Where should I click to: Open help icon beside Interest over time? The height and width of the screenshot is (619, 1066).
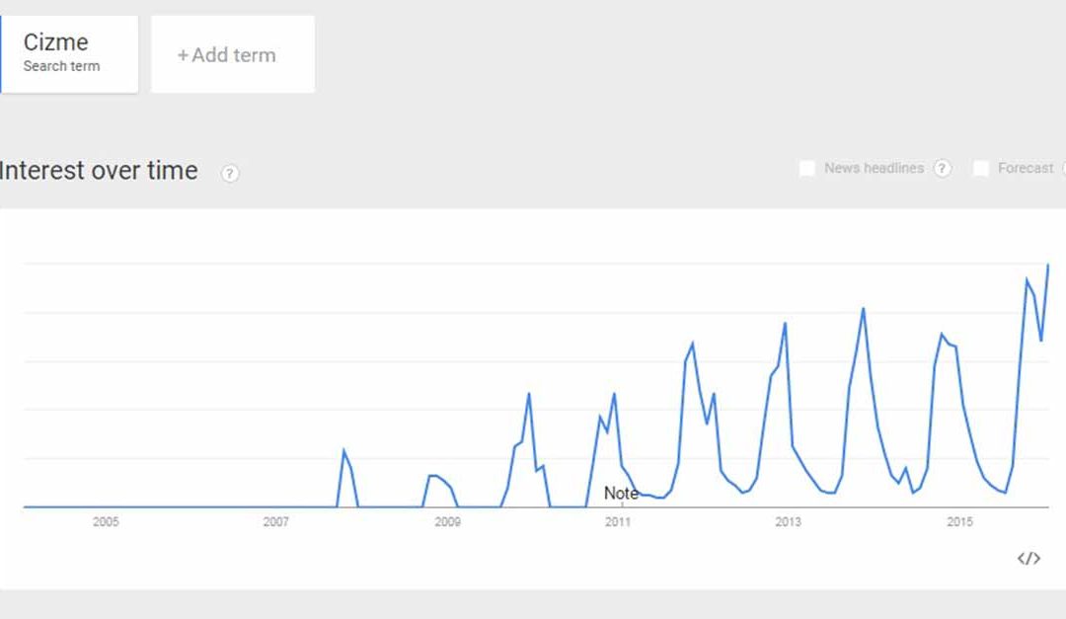pos(230,174)
